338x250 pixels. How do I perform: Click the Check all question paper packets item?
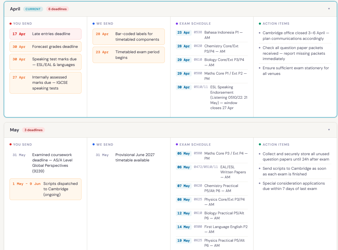click(295, 53)
